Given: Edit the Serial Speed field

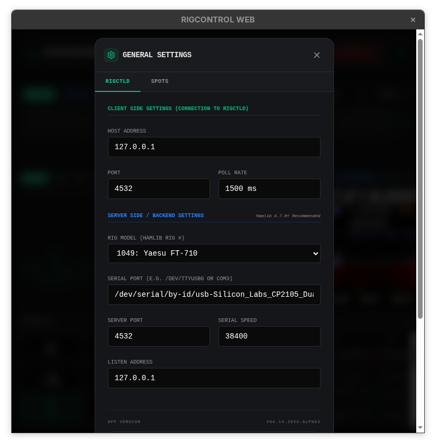Looking at the screenshot, I should tap(269, 336).
